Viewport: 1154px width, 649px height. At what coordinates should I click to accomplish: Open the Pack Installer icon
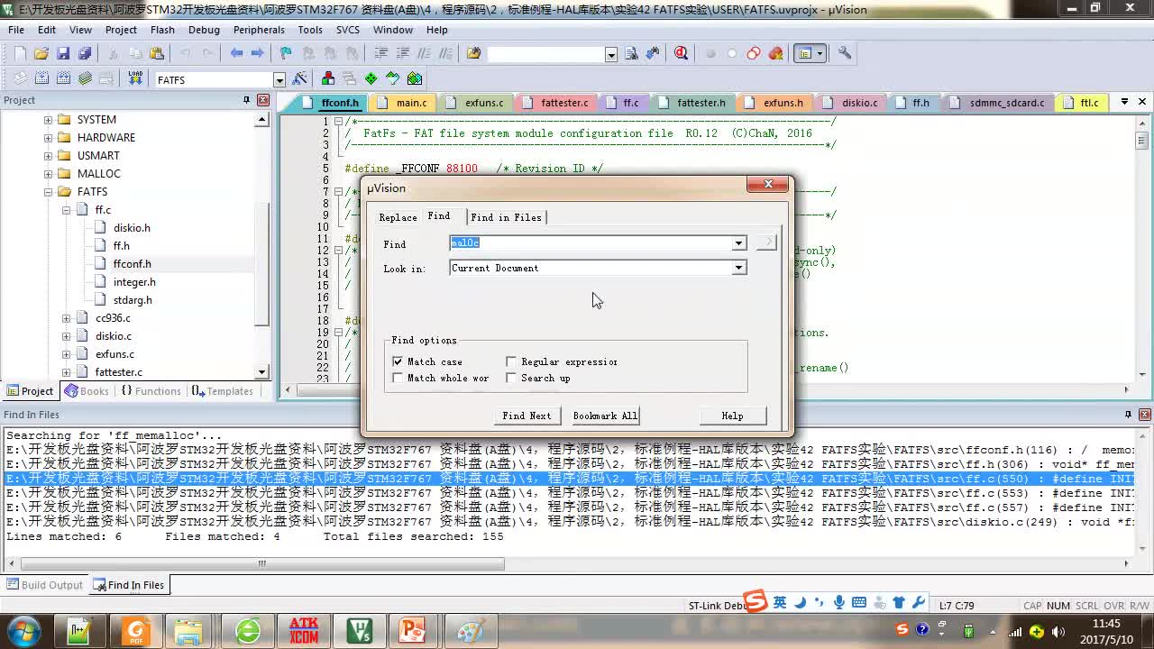415,78
